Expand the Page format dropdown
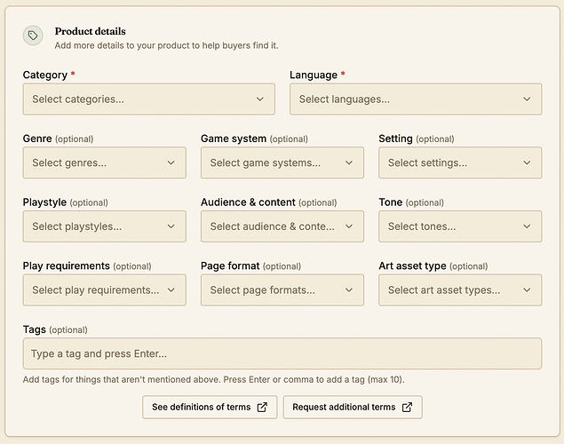Viewport: 564px width, 444px height. coord(282,289)
